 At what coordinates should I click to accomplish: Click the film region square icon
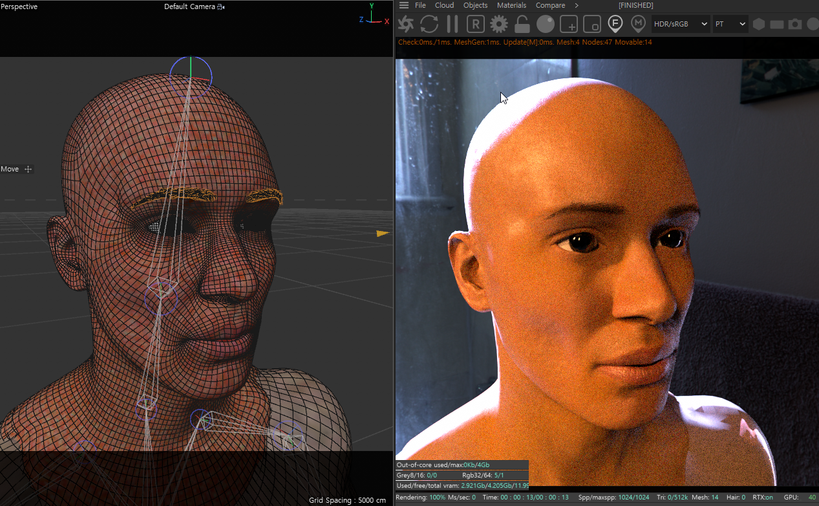(592, 25)
